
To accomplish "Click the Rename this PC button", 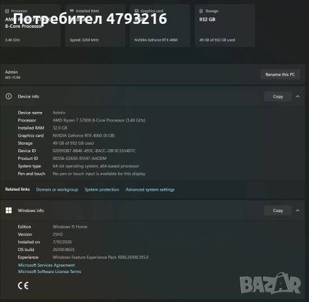I will [x=280, y=74].
